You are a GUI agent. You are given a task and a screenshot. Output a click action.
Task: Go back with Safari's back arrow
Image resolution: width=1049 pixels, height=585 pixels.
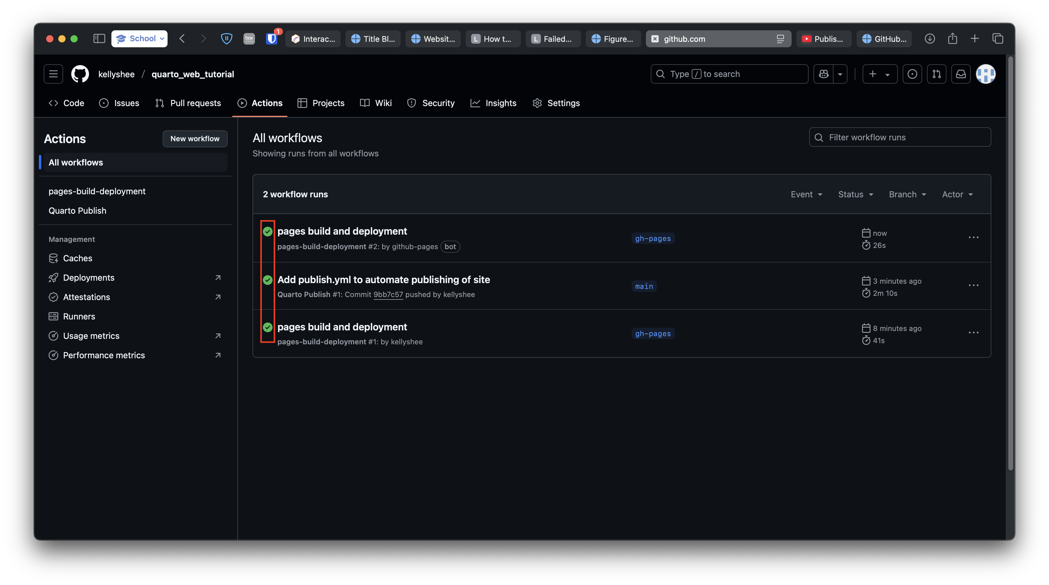point(182,38)
